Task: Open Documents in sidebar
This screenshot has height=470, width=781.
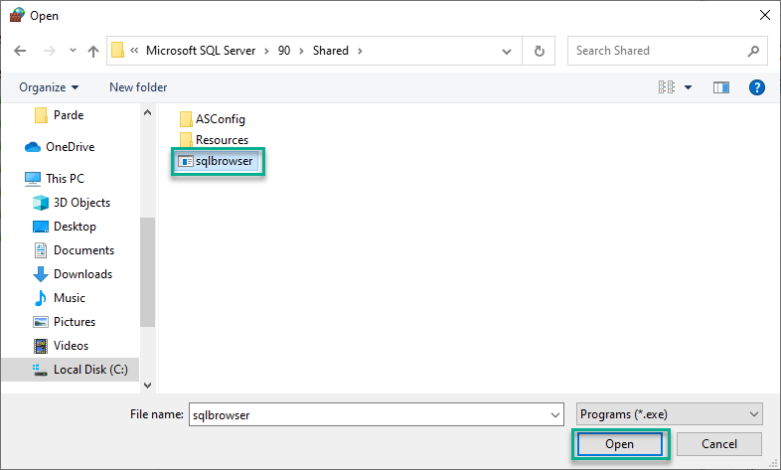Action: tap(83, 250)
